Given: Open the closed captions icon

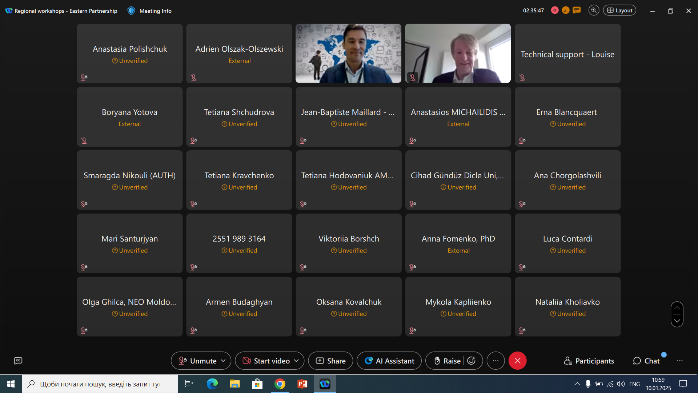Looking at the screenshot, I should (x=18, y=361).
